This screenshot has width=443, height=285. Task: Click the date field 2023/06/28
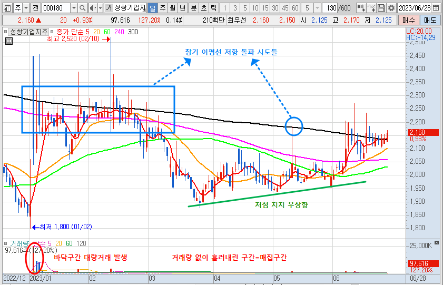(415, 8)
